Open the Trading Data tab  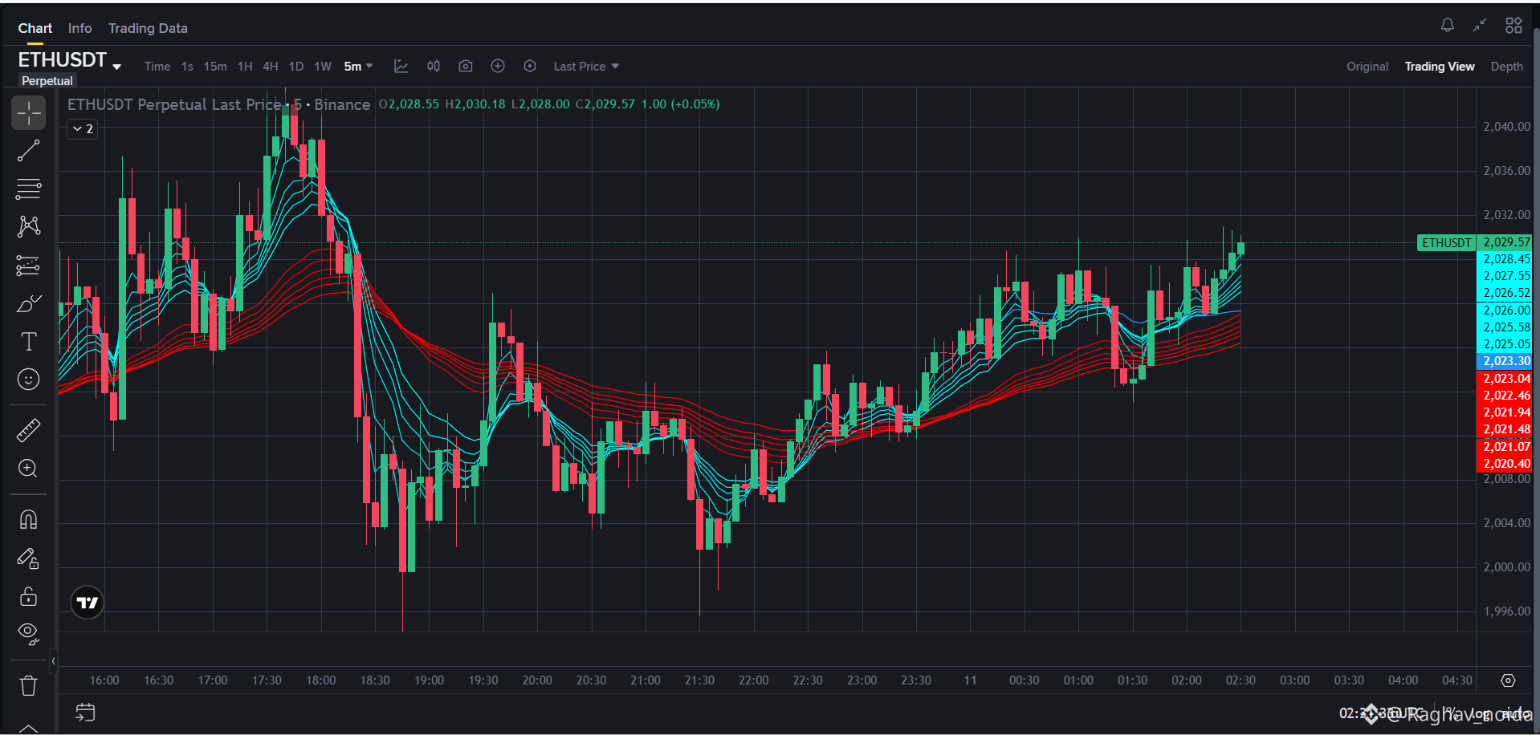click(x=148, y=28)
